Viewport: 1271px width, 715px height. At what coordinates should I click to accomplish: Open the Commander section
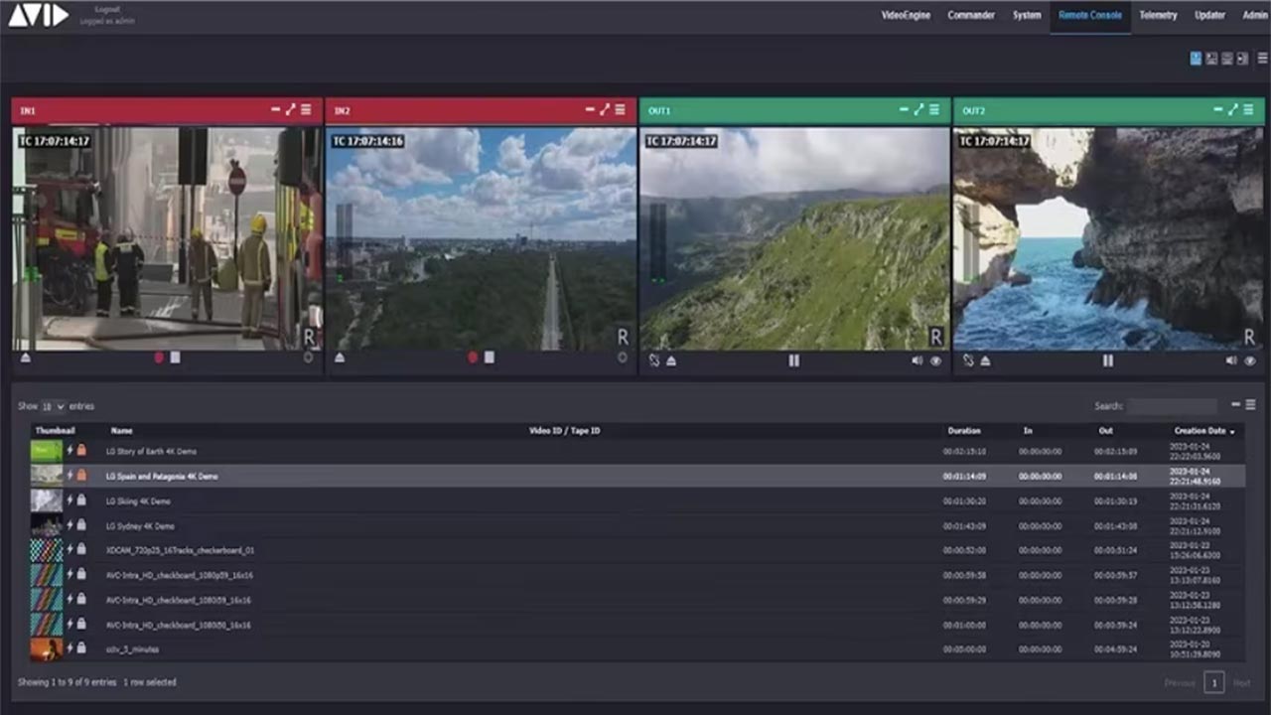pyautogui.click(x=971, y=16)
